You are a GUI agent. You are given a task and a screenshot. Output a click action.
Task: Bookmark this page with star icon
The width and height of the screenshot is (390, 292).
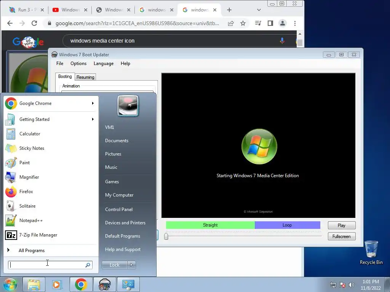(x=243, y=23)
